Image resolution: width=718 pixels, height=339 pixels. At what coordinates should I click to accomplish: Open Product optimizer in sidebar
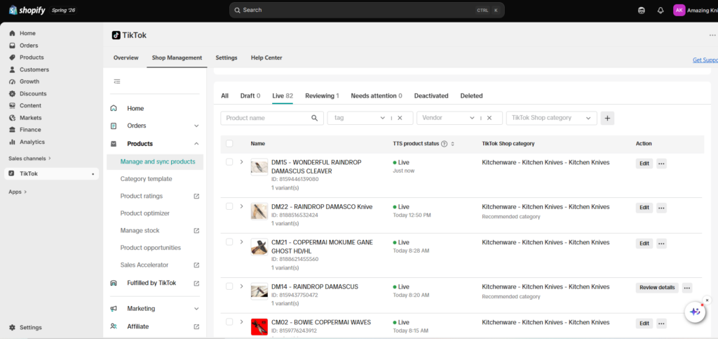point(144,213)
